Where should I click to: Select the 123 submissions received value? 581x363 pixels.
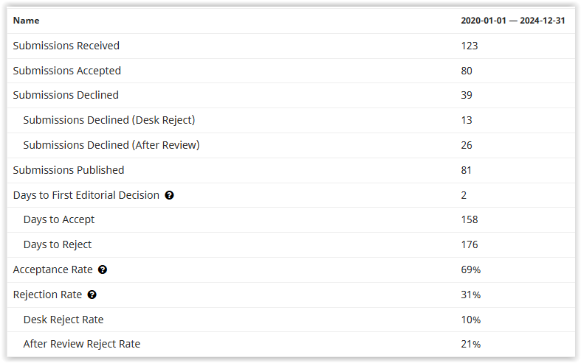click(470, 46)
